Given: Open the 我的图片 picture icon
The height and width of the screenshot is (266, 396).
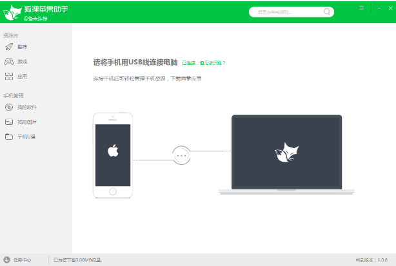Looking at the screenshot, I should pos(9,122).
